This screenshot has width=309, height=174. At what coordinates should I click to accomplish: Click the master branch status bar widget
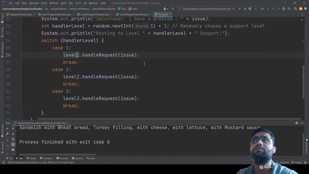297,162
